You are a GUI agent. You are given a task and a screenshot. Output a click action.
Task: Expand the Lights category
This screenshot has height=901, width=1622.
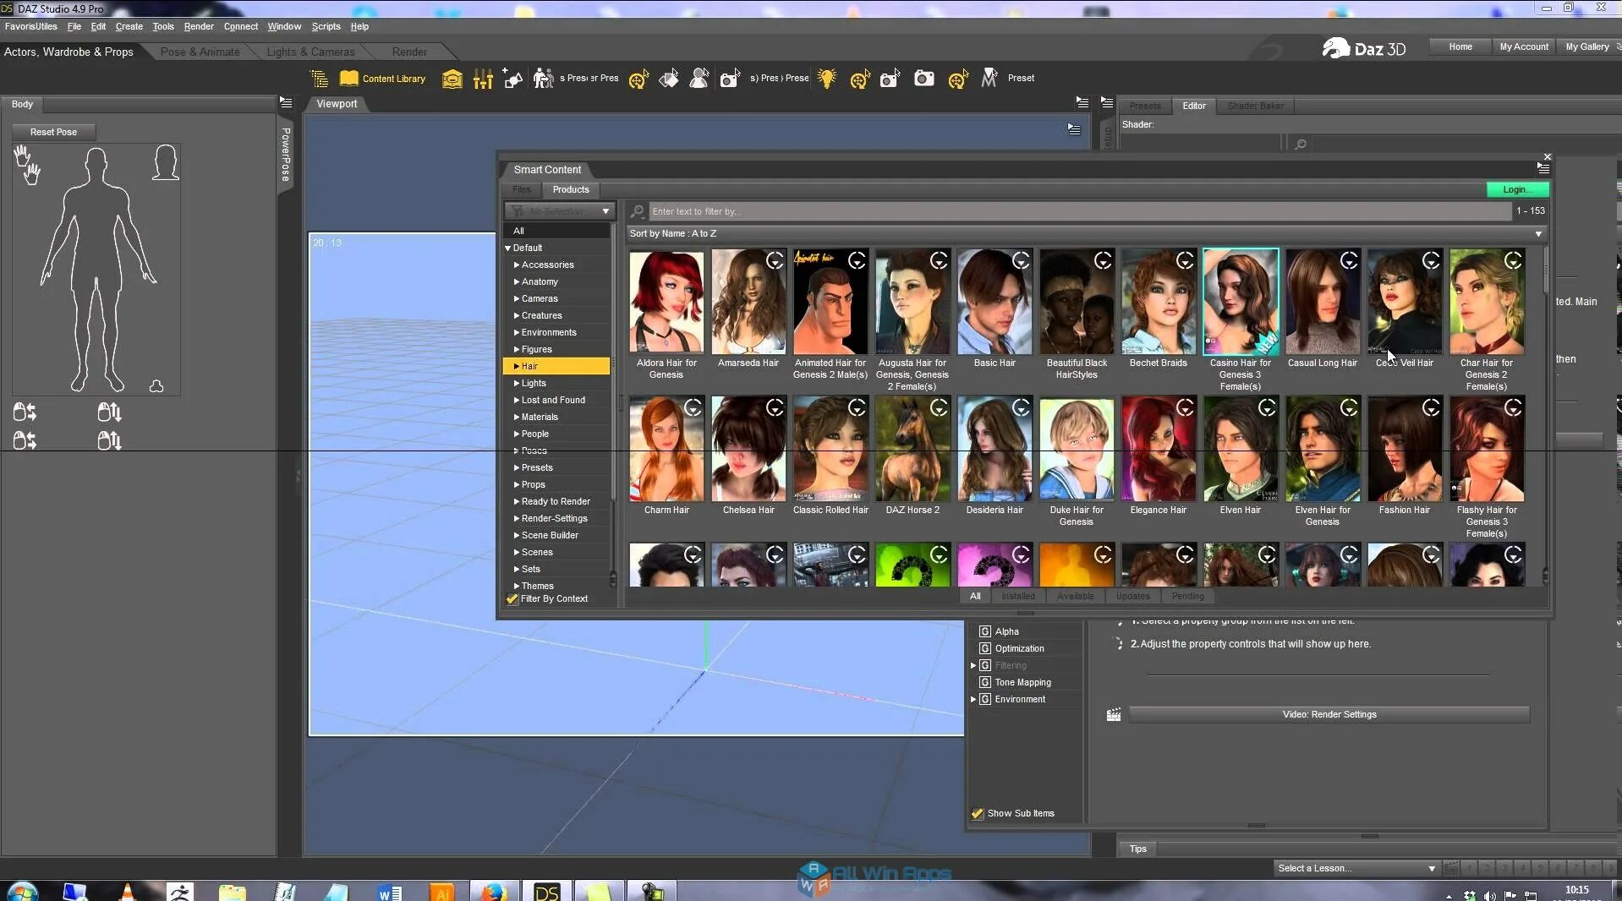[517, 383]
